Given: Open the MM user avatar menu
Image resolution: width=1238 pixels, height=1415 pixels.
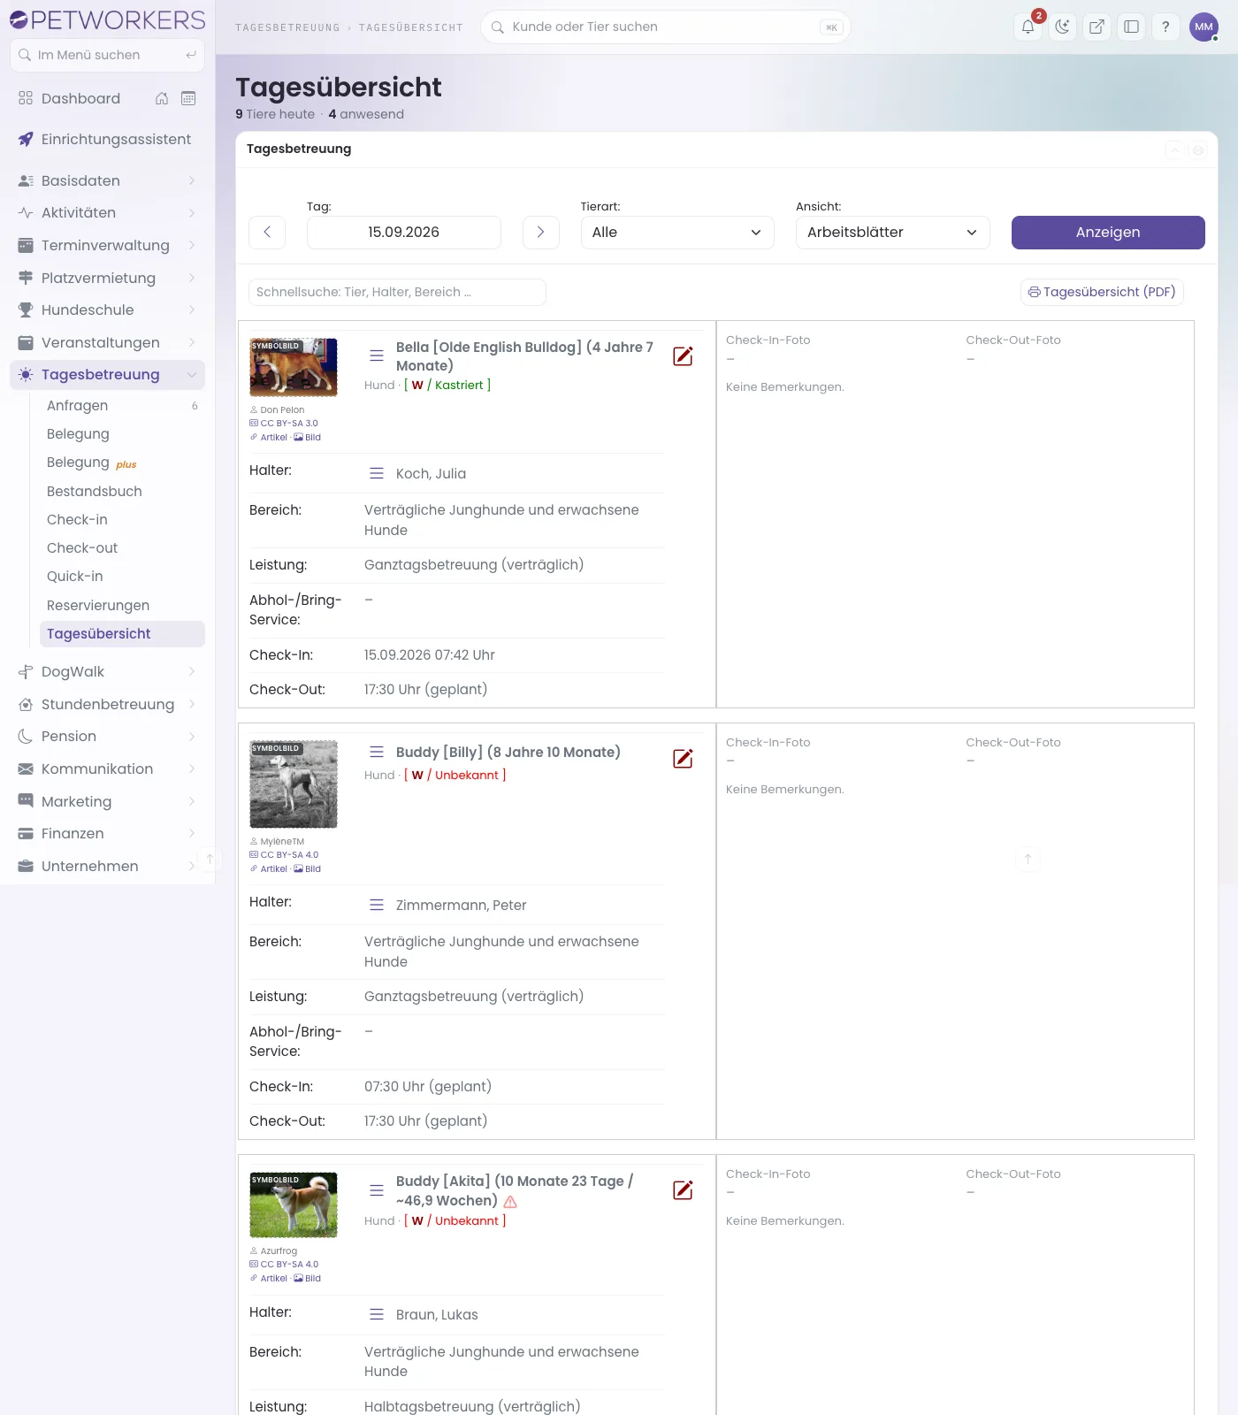Looking at the screenshot, I should coord(1204,27).
